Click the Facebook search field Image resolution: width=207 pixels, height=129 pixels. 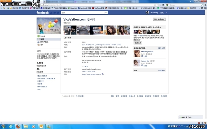83,13
